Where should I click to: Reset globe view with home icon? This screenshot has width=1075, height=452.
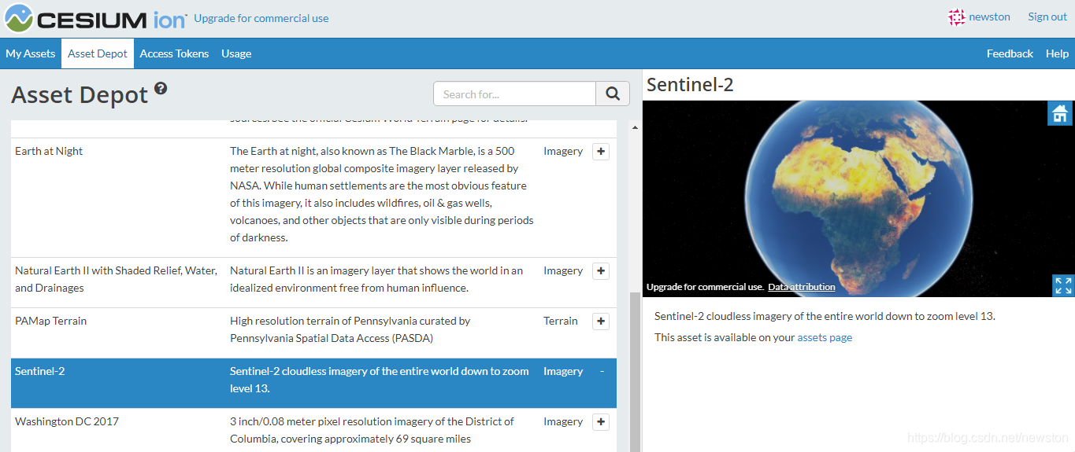pyautogui.click(x=1060, y=113)
